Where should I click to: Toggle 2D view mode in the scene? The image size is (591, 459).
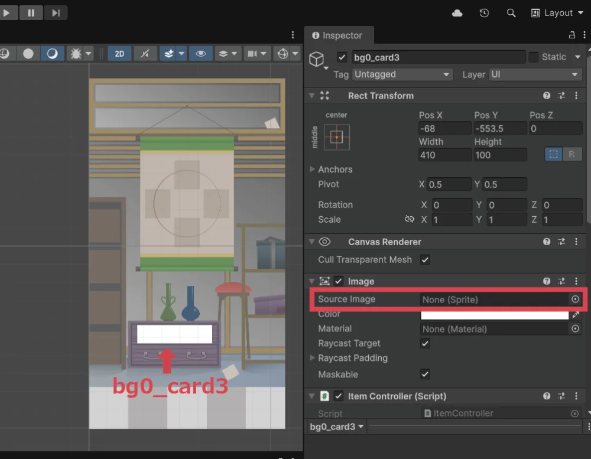119,54
